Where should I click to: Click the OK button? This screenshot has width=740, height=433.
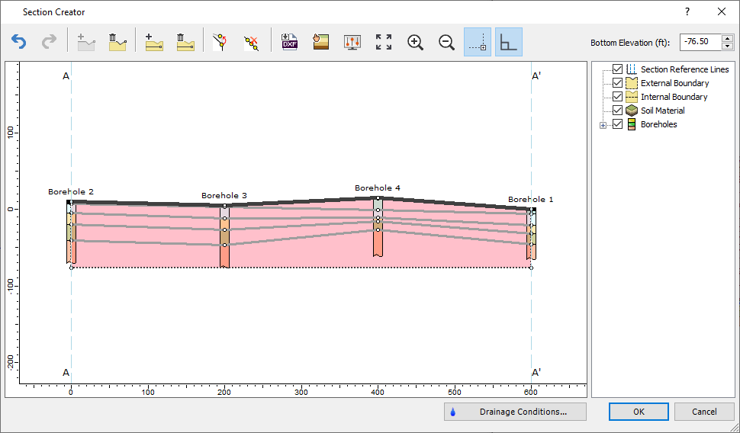tap(639, 412)
